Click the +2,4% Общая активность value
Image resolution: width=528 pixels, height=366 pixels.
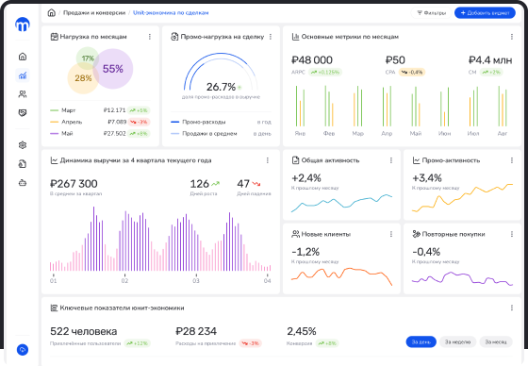coord(306,178)
